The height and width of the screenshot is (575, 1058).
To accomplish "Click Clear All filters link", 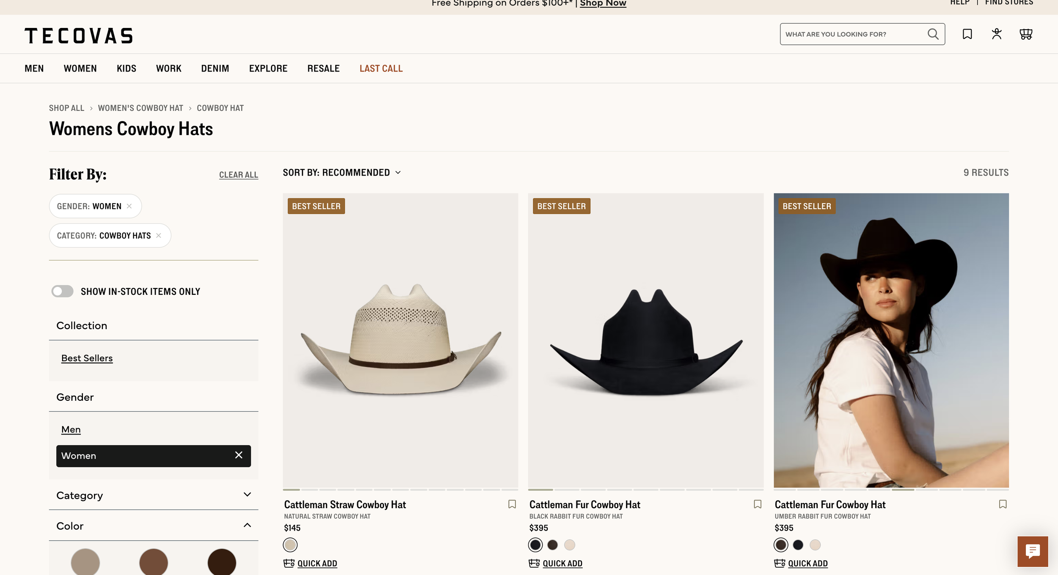I will pos(238,175).
